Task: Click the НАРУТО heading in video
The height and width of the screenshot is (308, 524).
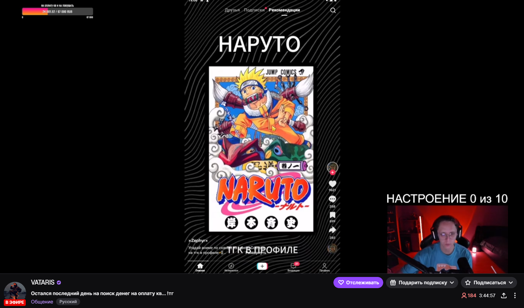Action: (x=260, y=44)
